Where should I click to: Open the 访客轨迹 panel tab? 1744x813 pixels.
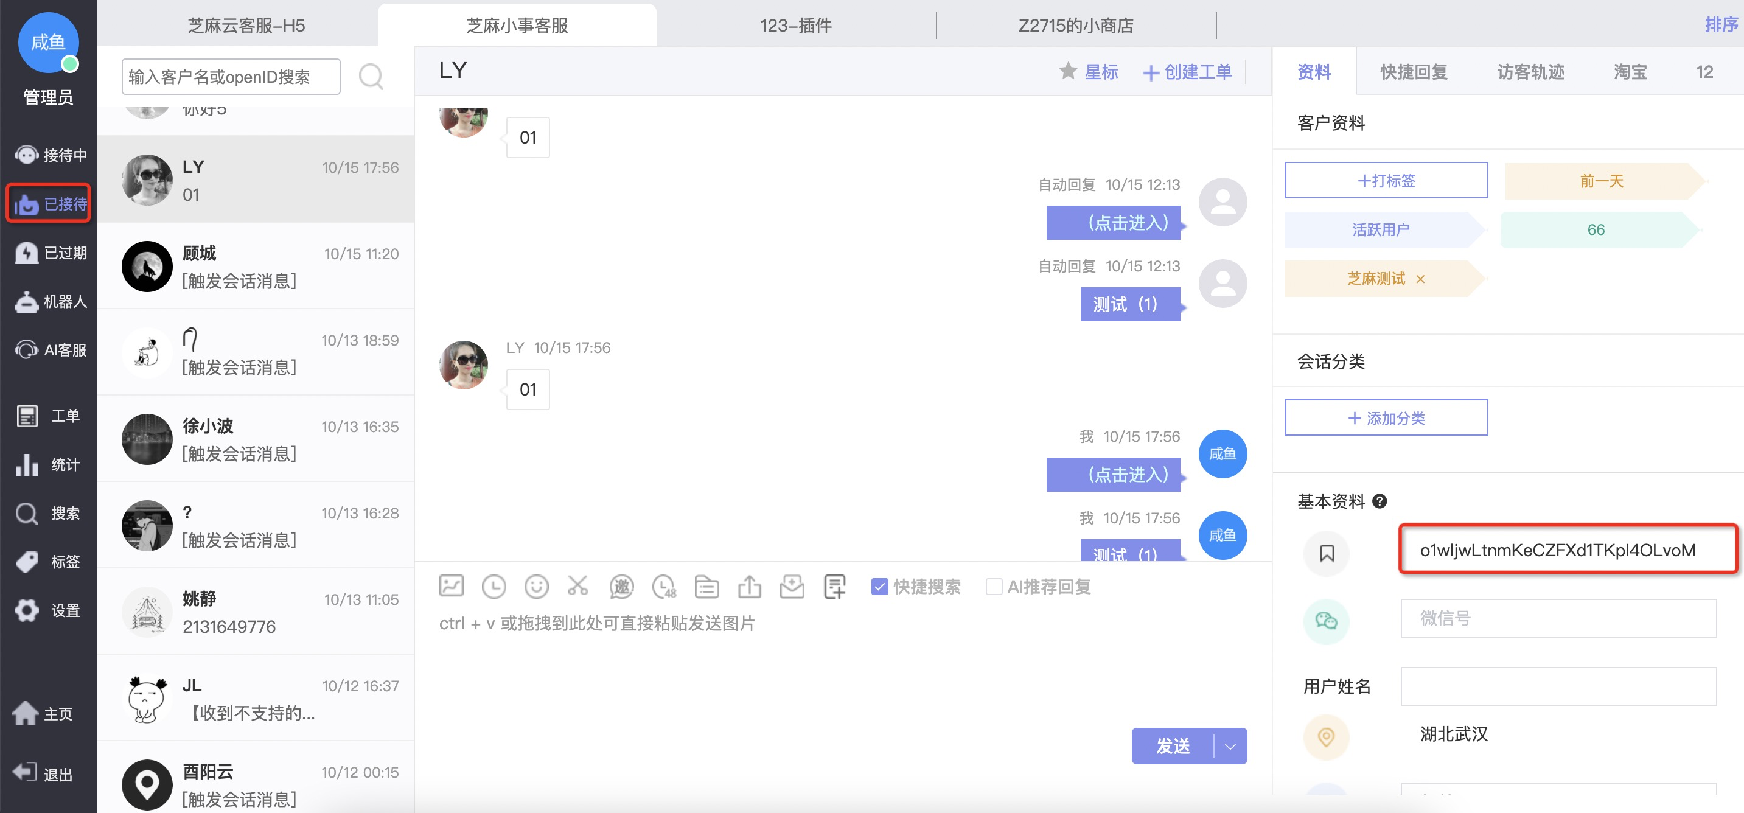pos(1530,72)
